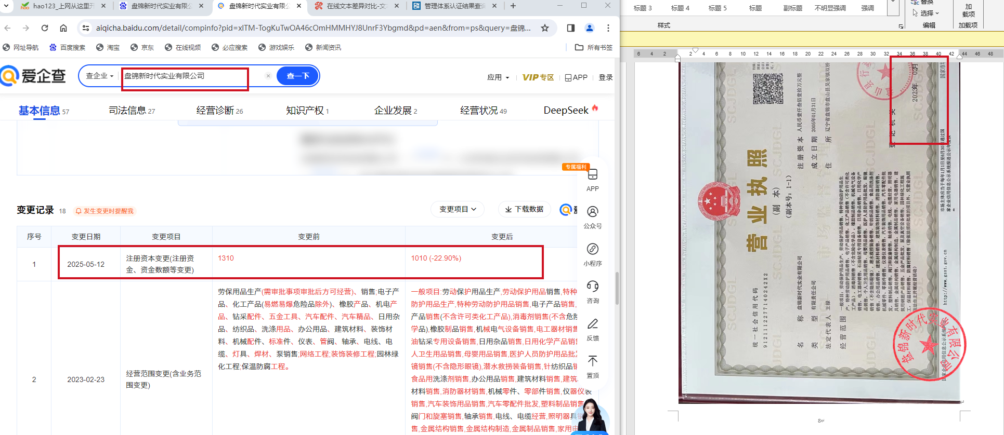
Task: Open the 变更项目 filter dropdown
Action: pyautogui.click(x=458, y=209)
